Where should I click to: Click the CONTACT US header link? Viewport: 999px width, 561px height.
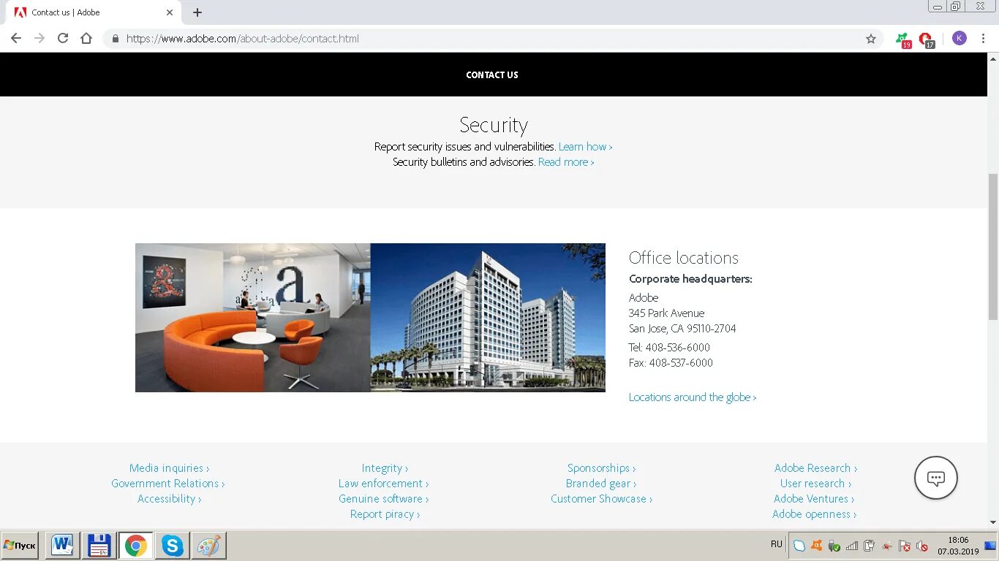(x=492, y=75)
